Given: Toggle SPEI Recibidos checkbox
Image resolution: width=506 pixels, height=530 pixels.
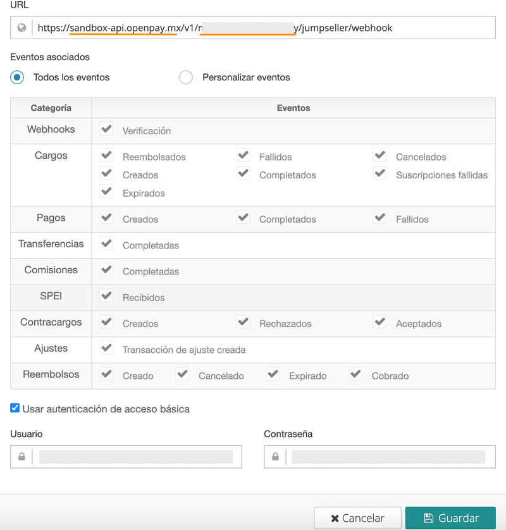Looking at the screenshot, I should [x=106, y=296].
